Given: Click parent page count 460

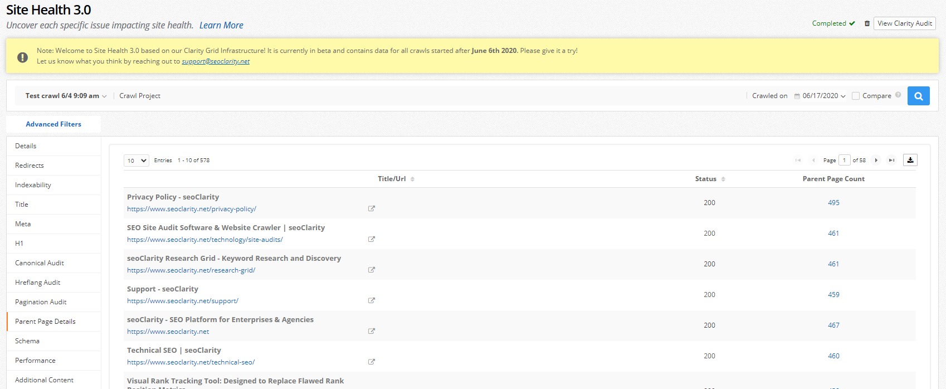Looking at the screenshot, I should point(833,356).
